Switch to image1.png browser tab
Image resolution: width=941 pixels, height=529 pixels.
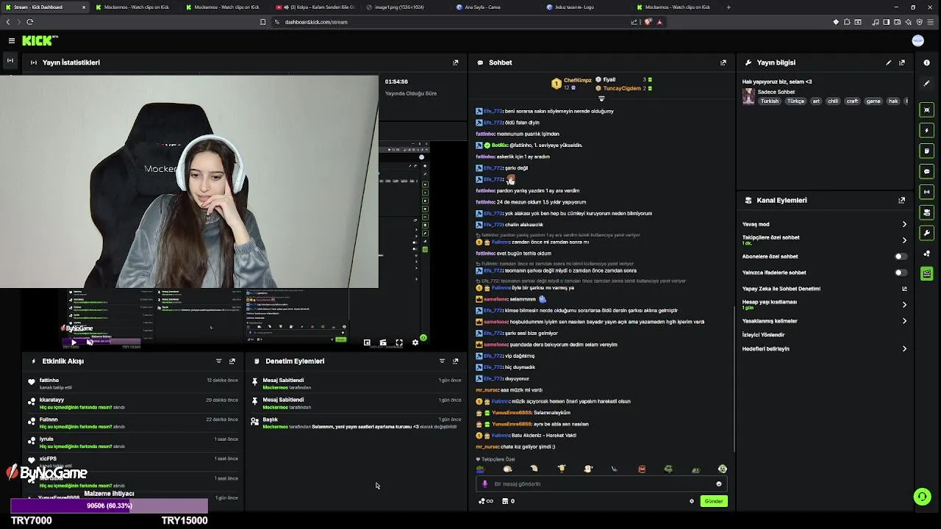(x=404, y=7)
